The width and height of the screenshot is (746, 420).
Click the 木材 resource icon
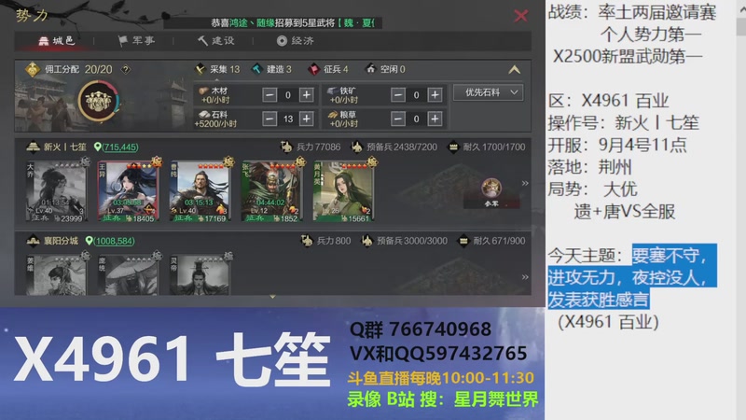click(x=203, y=91)
